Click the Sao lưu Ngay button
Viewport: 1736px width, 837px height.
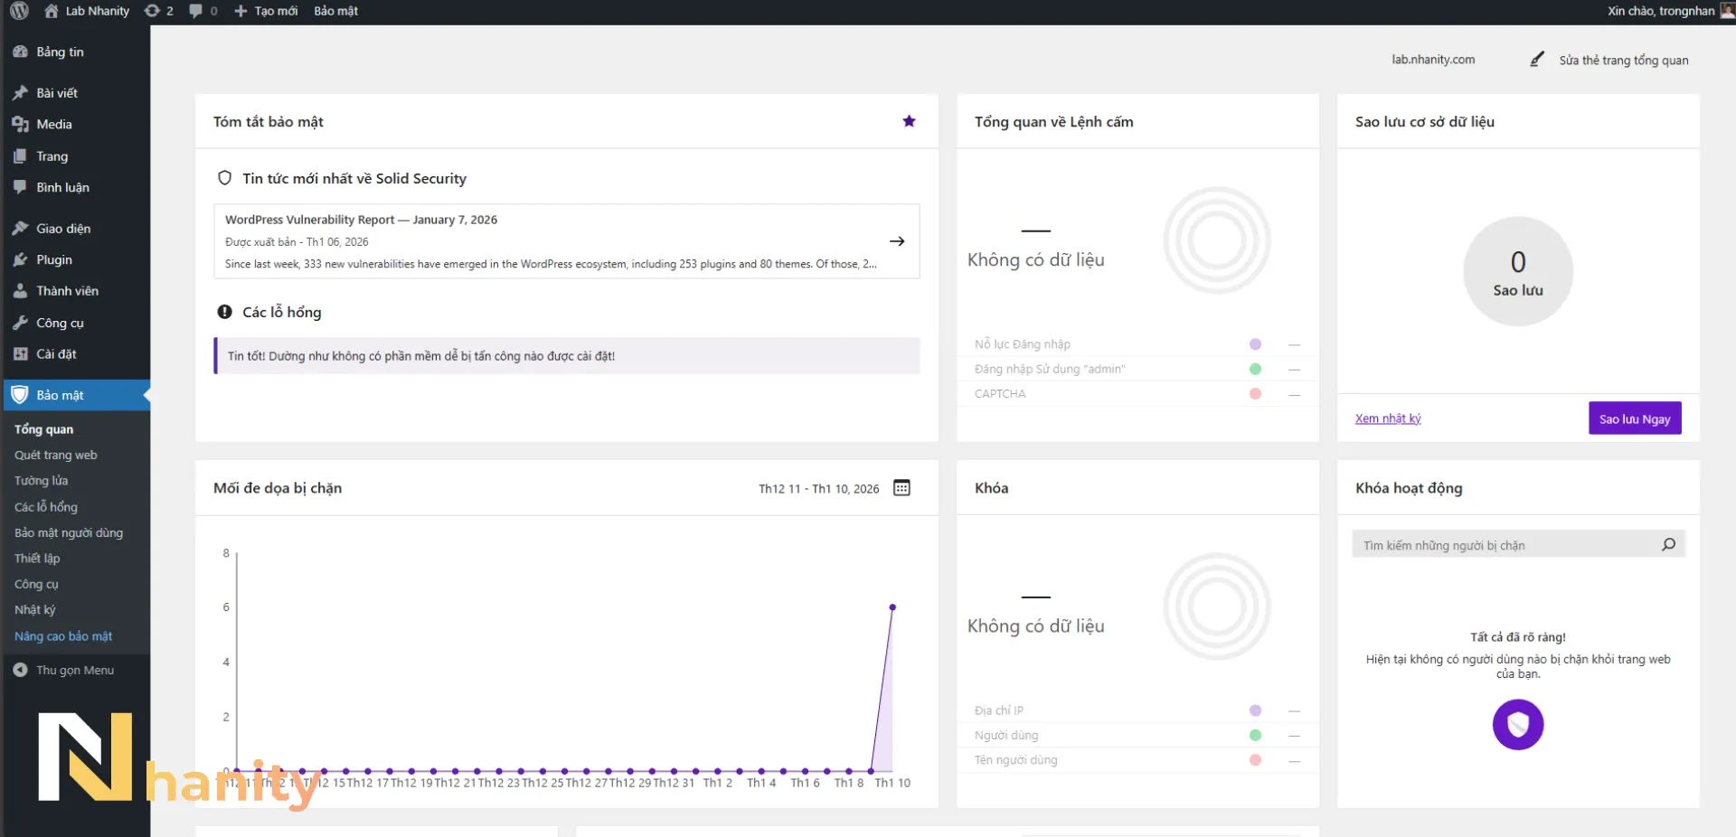click(x=1635, y=418)
